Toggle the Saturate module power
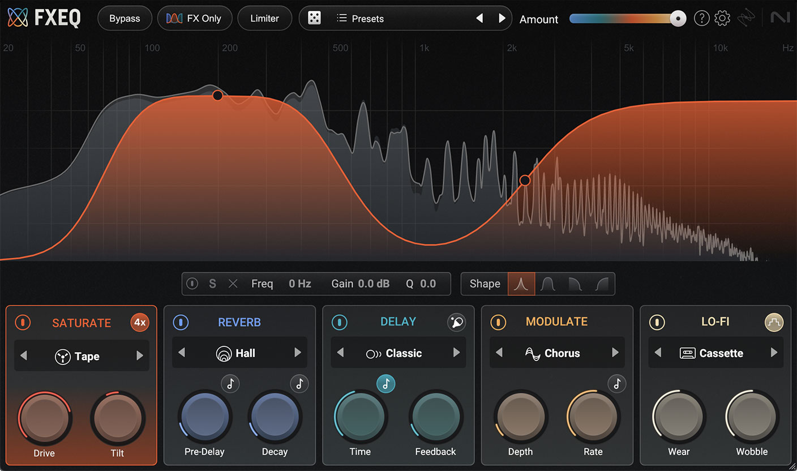 [22, 323]
